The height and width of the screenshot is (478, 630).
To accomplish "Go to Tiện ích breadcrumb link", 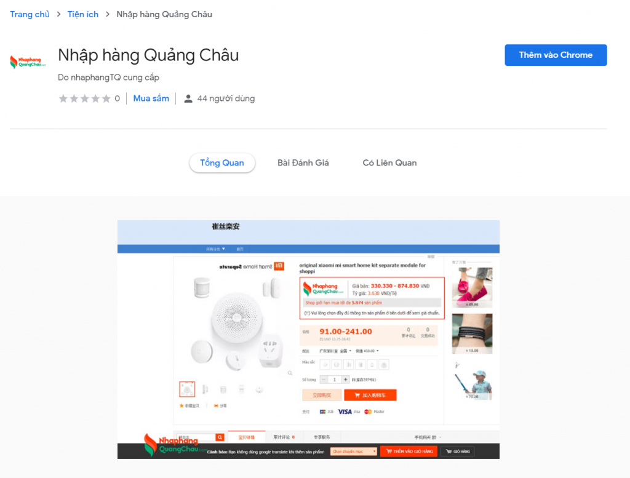I will (83, 15).
